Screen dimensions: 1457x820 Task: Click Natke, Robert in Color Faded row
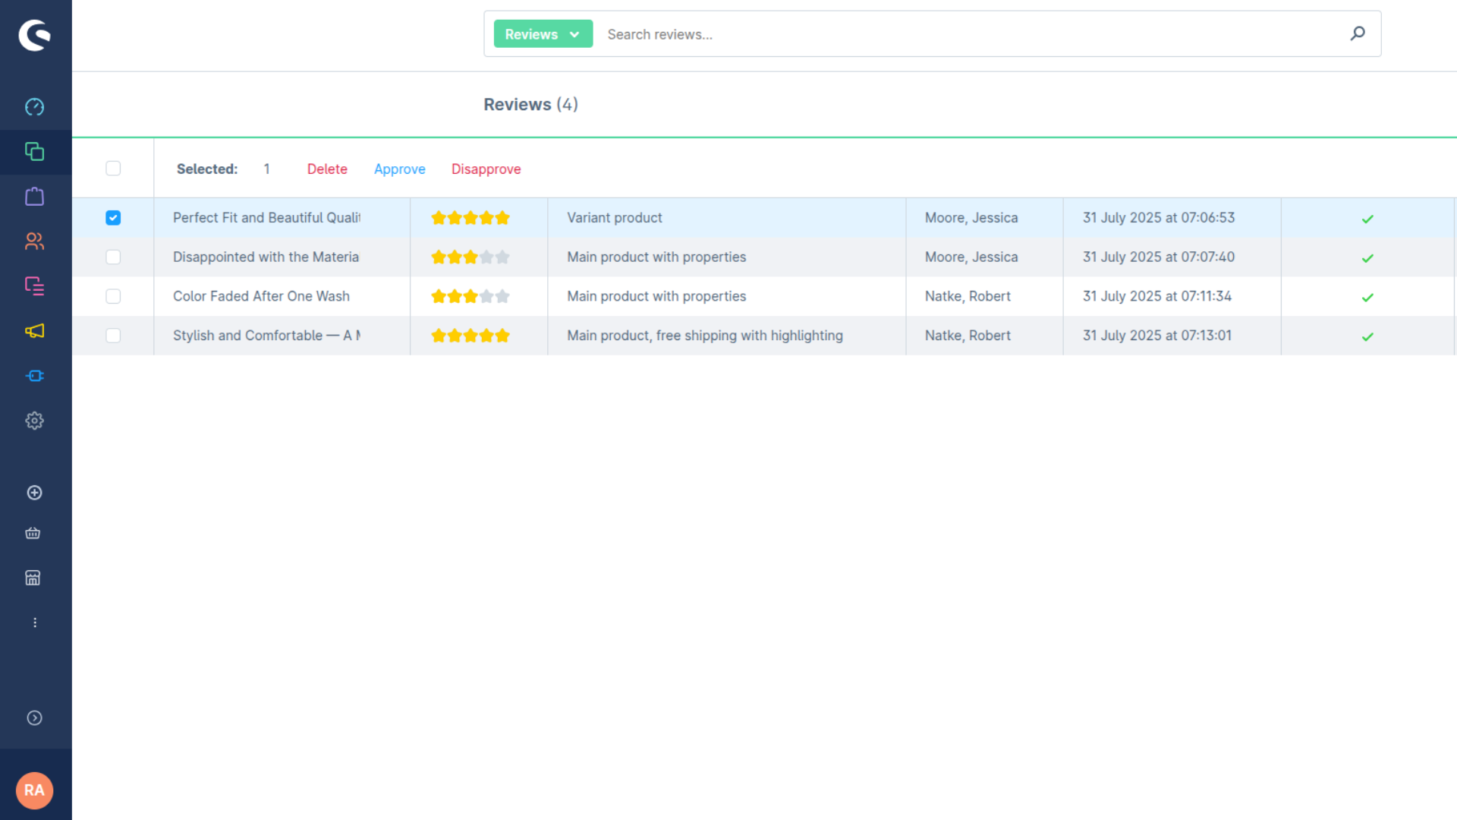point(968,296)
